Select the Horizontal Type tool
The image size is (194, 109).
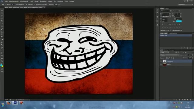pyautogui.click(x=2, y=51)
